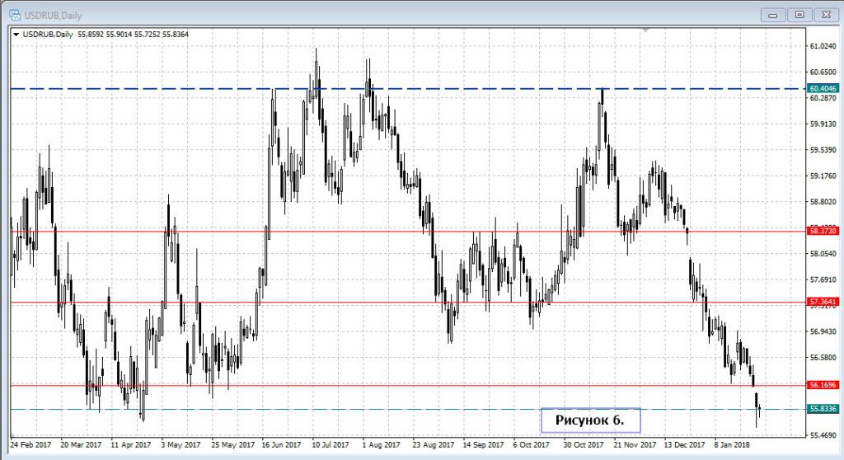Select the "Рисунок 6." text label box
Viewport: 844px width, 460px height.
tap(590, 420)
